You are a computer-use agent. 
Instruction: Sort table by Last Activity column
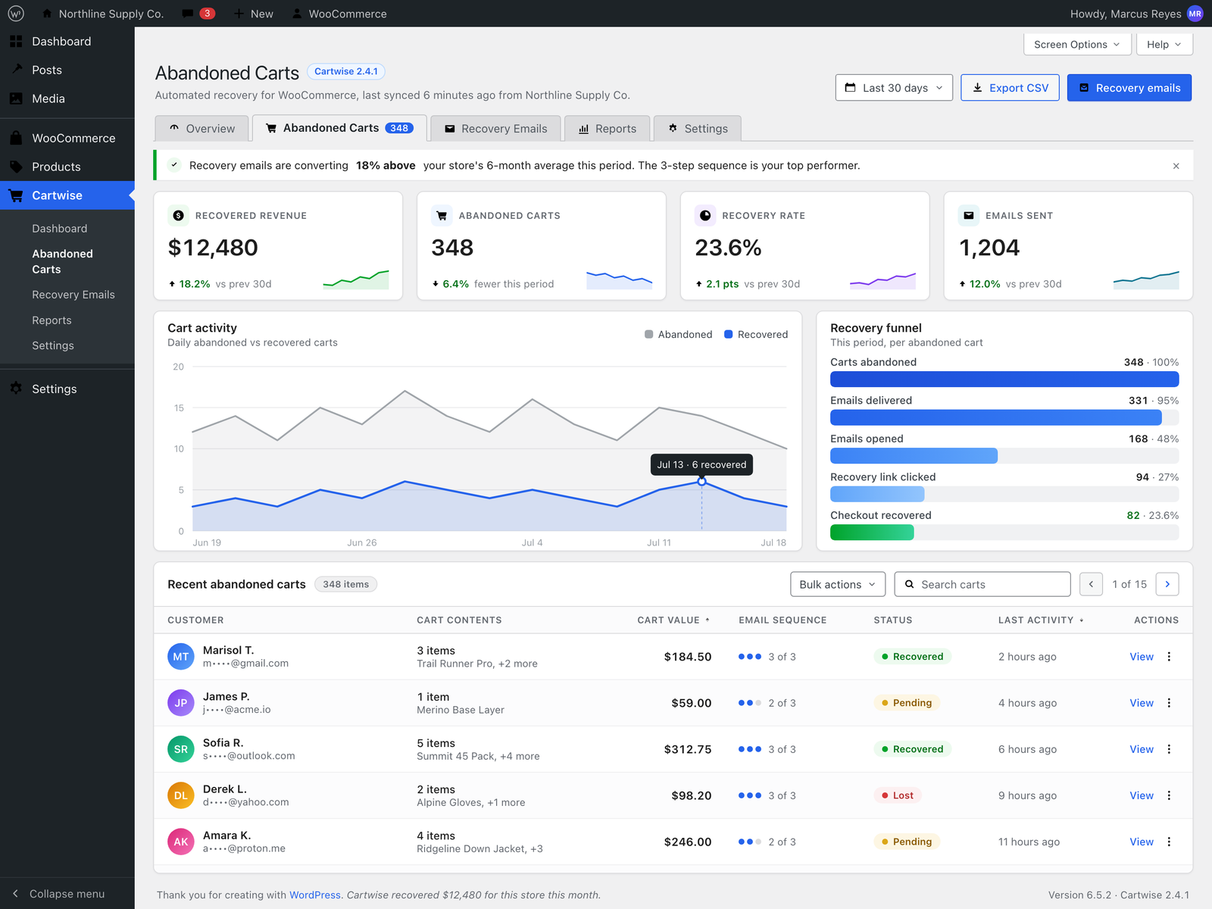1041,620
